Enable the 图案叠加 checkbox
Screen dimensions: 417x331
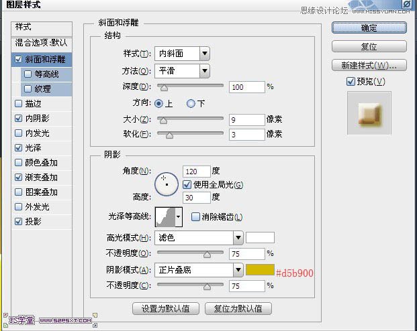(x=18, y=192)
